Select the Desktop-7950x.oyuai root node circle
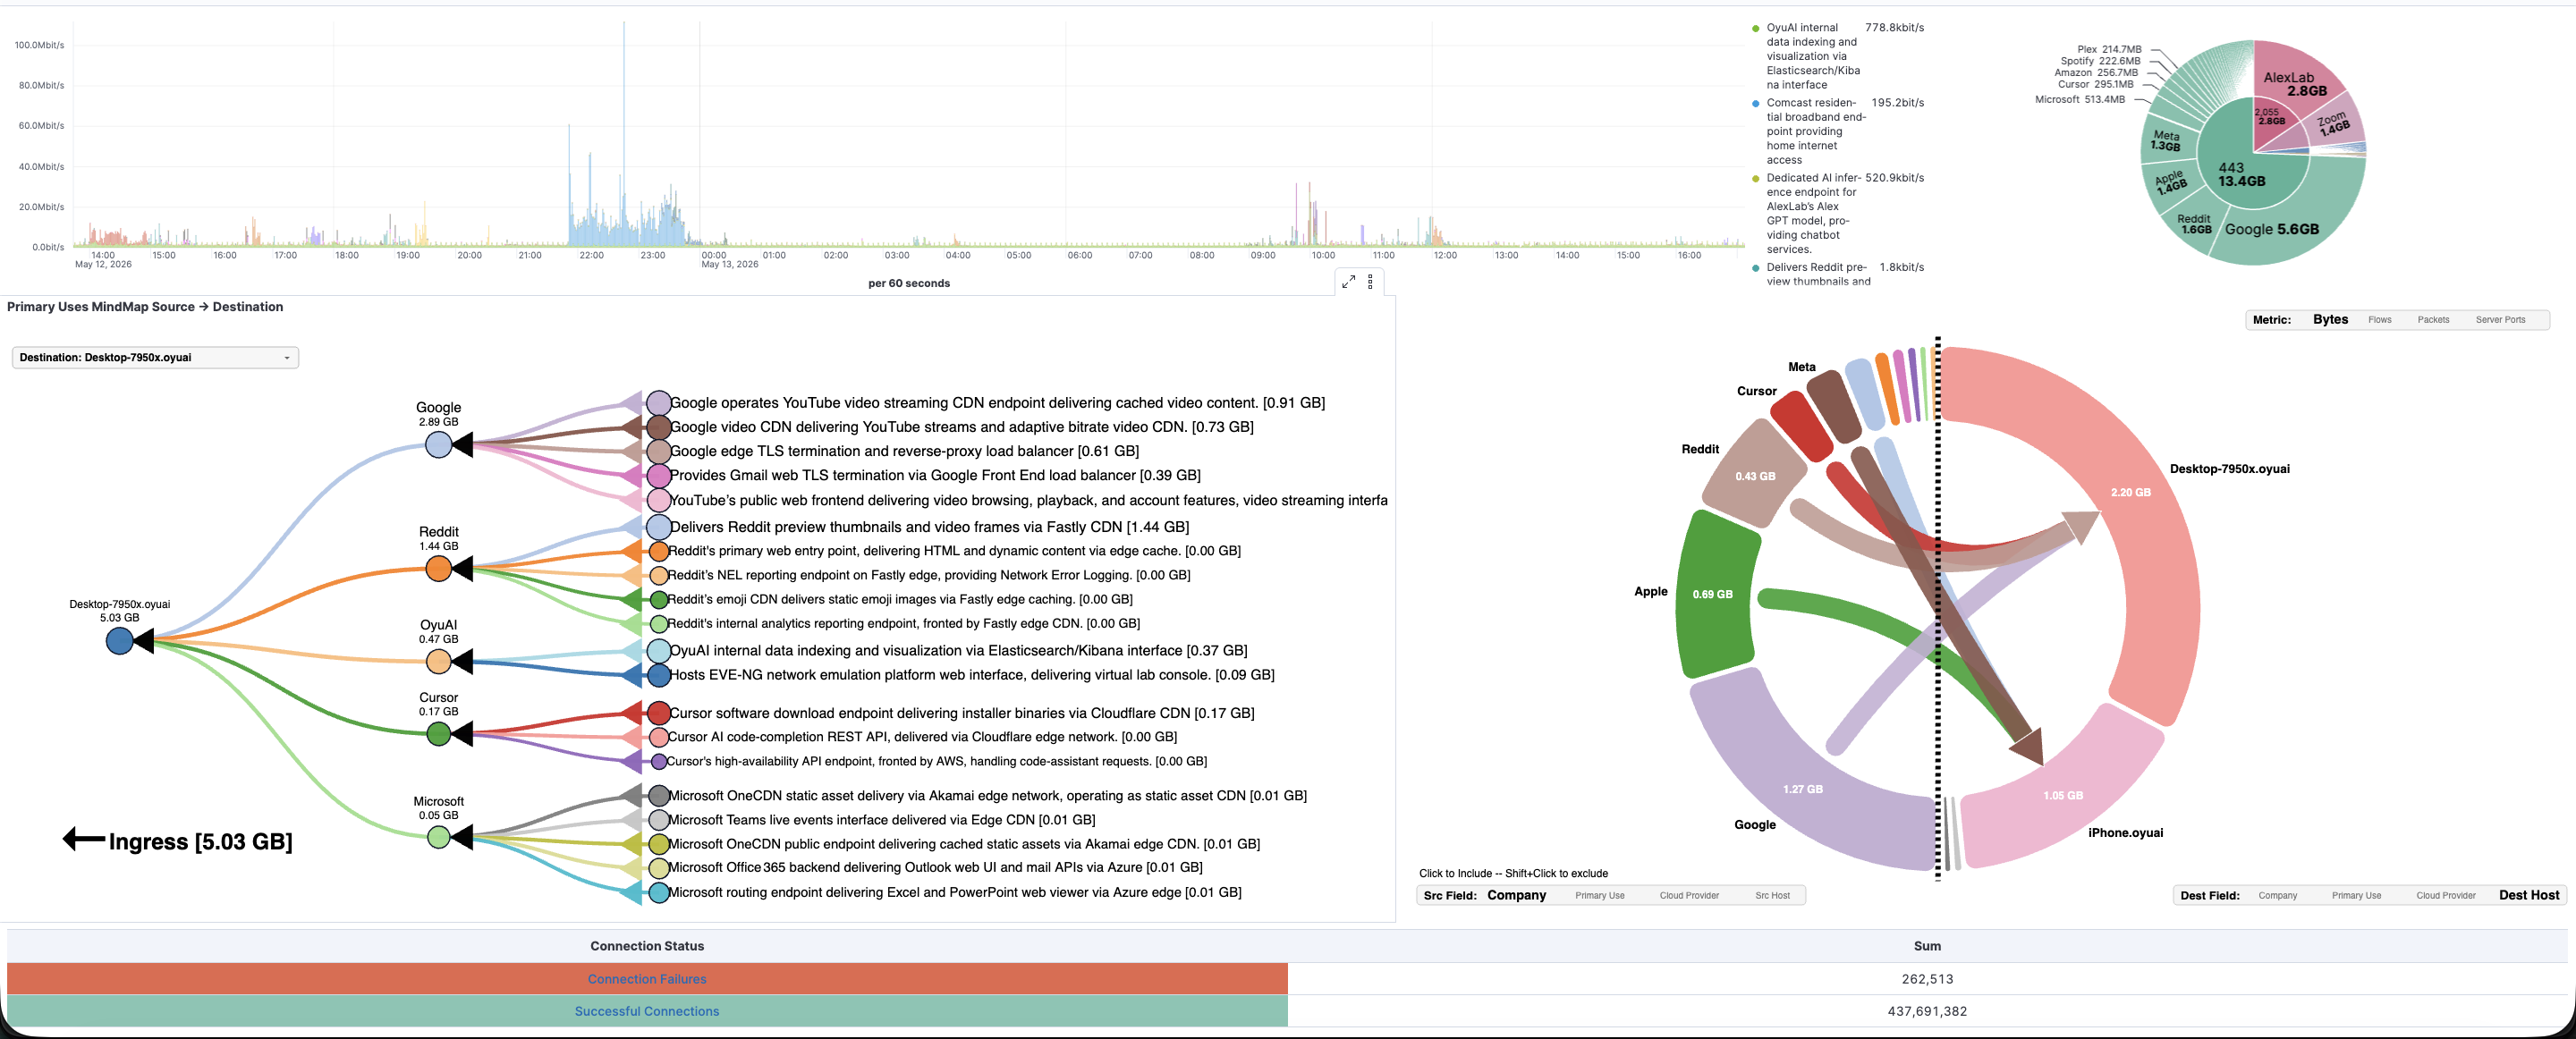 click(119, 641)
